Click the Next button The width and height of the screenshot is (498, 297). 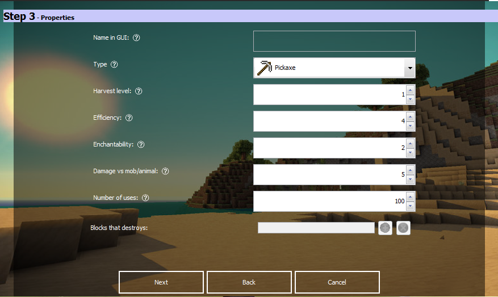(x=161, y=282)
